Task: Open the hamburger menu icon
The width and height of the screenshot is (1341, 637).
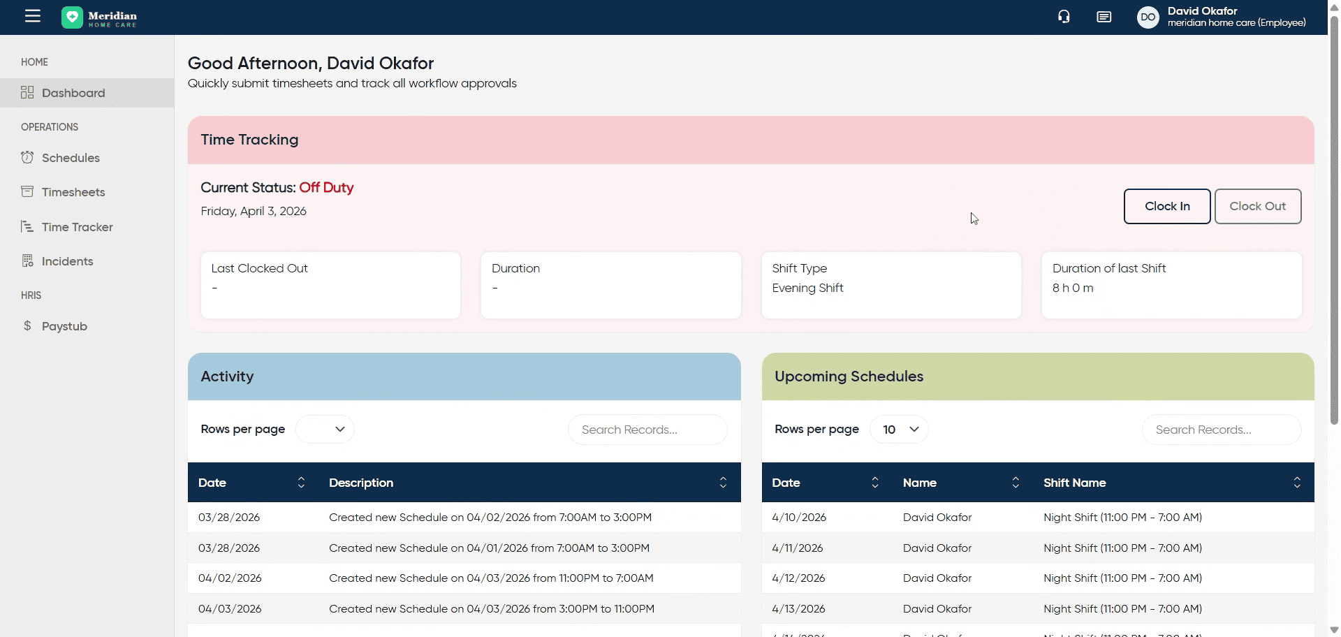Action: tap(33, 16)
